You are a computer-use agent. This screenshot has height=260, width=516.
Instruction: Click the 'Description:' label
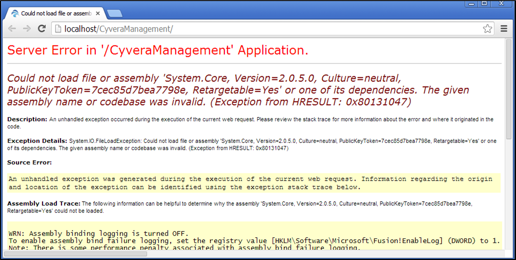(x=27, y=119)
